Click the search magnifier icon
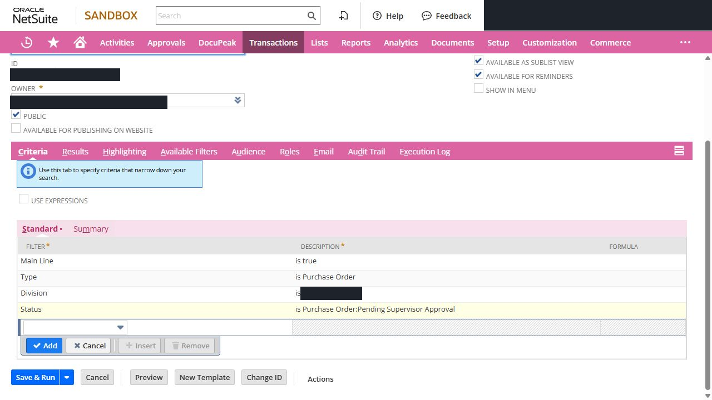Image resolution: width=712 pixels, height=400 pixels. pos(312,16)
